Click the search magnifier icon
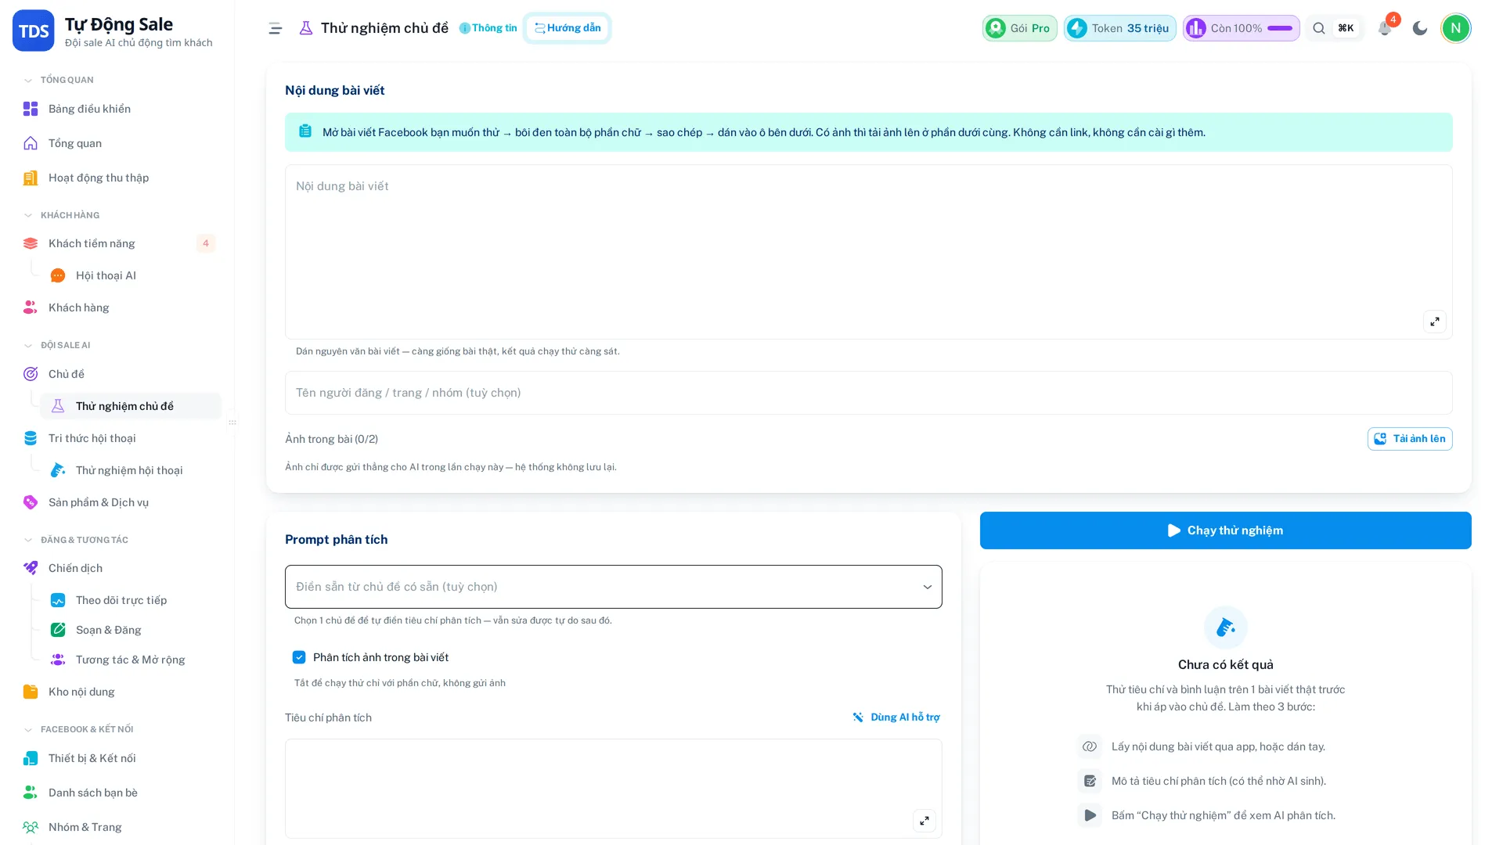 click(x=1319, y=28)
